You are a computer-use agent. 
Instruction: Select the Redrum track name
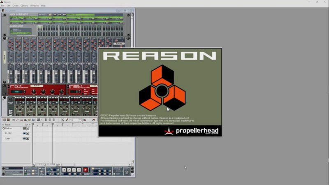pos(9,128)
